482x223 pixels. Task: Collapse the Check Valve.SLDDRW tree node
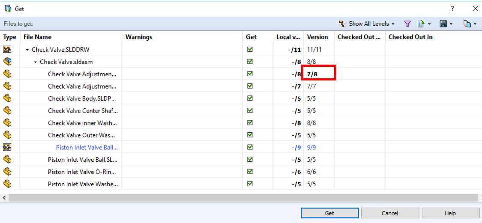(27, 50)
